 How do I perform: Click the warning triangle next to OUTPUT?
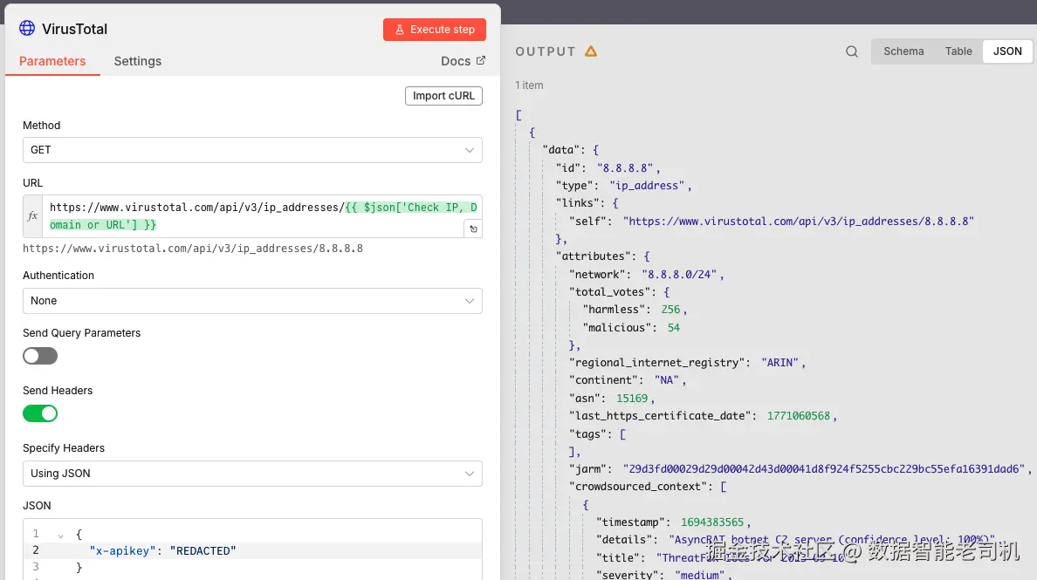[591, 51]
